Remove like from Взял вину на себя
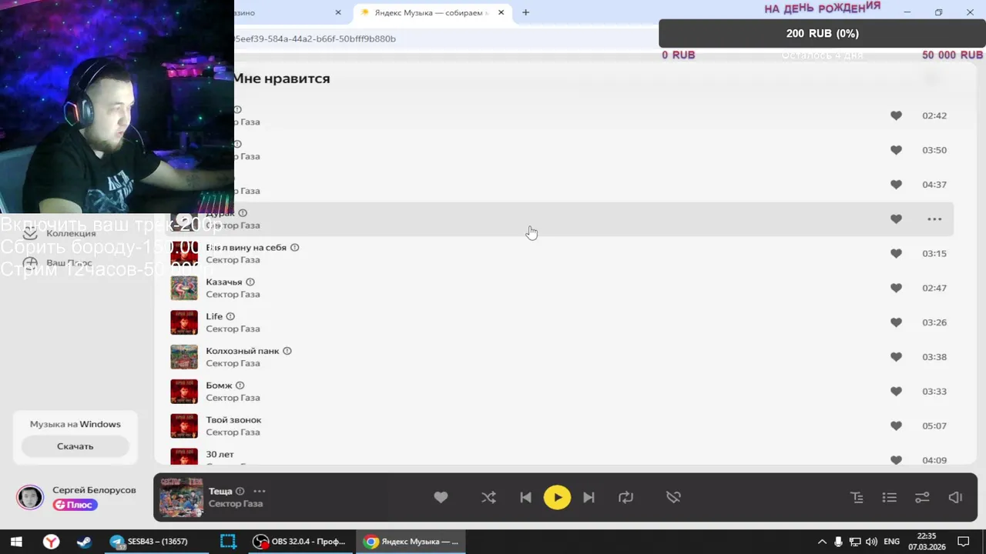 (x=896, y=253)
